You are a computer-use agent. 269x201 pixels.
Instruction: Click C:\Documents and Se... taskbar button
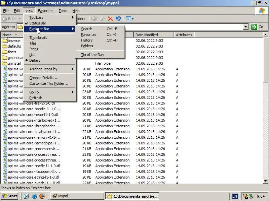[x=132, y=196]
